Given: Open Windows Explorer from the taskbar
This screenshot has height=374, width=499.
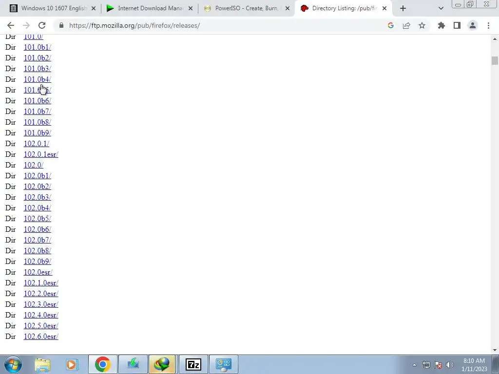Looking at the screenshot, I should tap(42, 364).
